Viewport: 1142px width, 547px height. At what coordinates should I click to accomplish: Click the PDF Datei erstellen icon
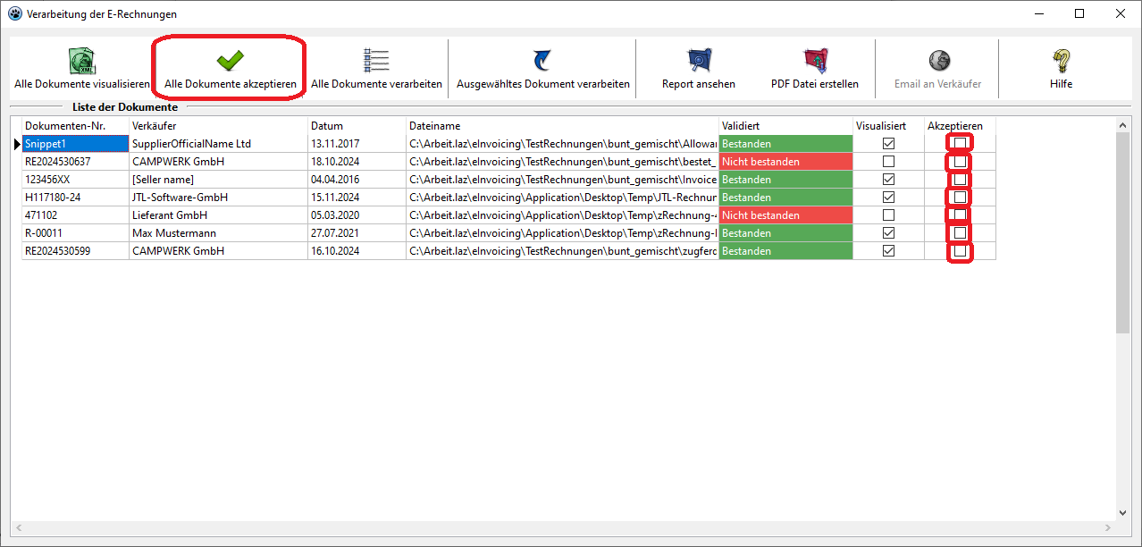814,61
